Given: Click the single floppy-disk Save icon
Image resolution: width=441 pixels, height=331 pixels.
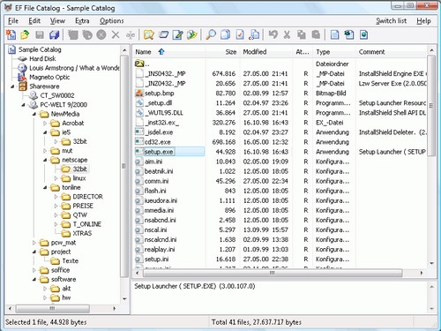Looking at the screenshot, I should pyautogui.click(x=40, y=34).
